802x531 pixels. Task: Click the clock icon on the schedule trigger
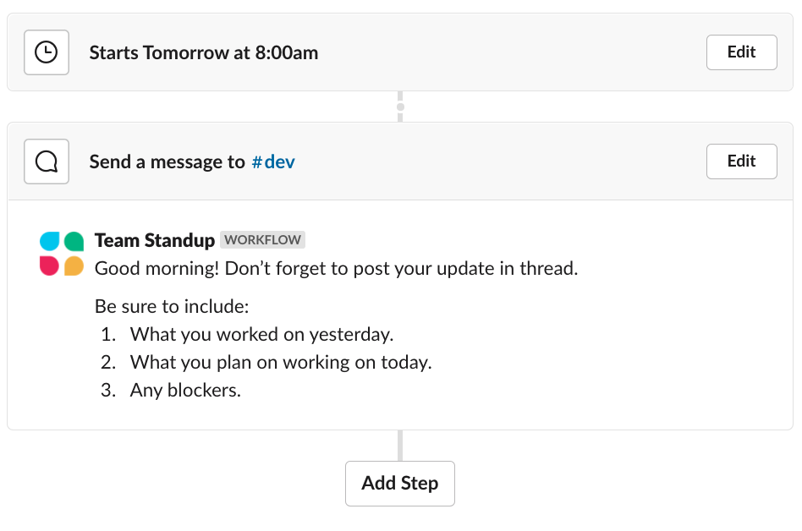coord(47,52)
